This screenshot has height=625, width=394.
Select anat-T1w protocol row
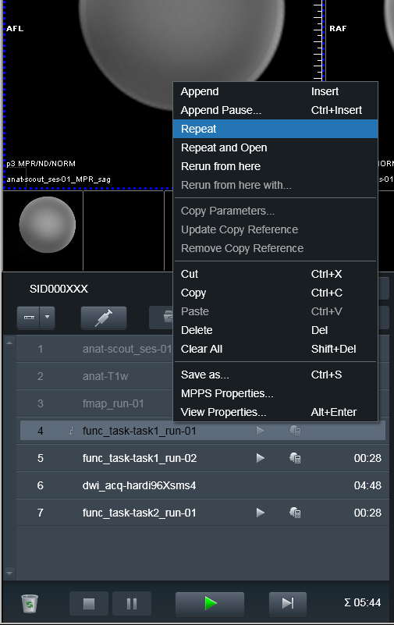click(95, 376)
